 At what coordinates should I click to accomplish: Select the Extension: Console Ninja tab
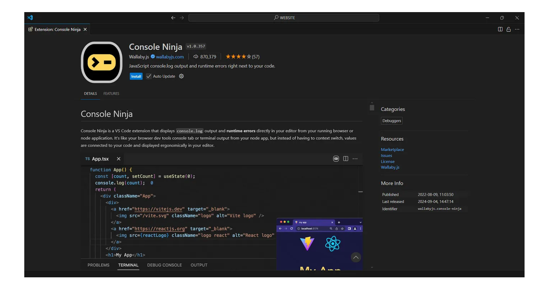(57, 29)
